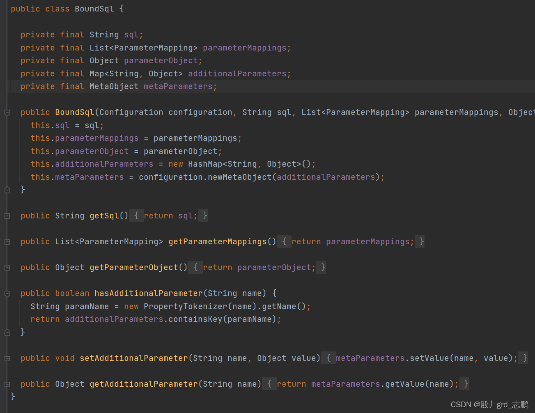Click the getParameterObject method name
Screen dimensions: 535x413
(x=134, y=268)
